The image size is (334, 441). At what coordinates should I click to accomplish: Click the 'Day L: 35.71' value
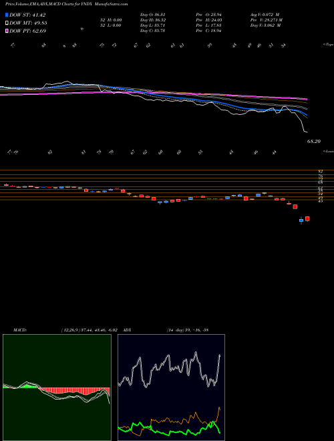pos(152,25)
